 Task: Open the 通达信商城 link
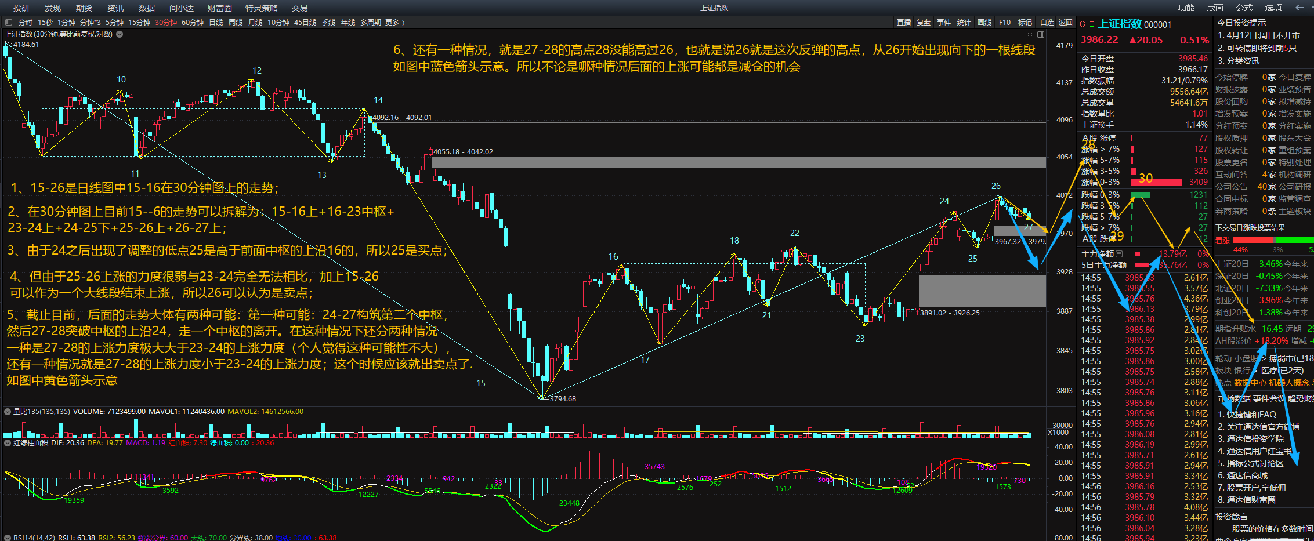(1243, 475)
